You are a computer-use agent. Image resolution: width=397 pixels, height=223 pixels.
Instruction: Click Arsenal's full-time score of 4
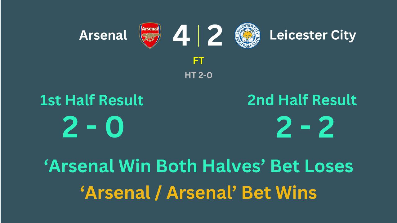pos(181,36)
